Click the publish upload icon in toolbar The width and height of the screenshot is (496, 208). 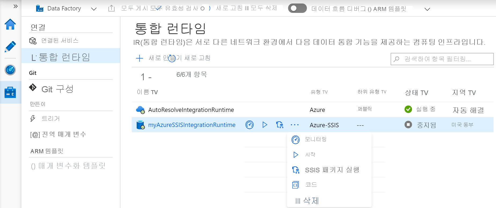click(111, 8)
